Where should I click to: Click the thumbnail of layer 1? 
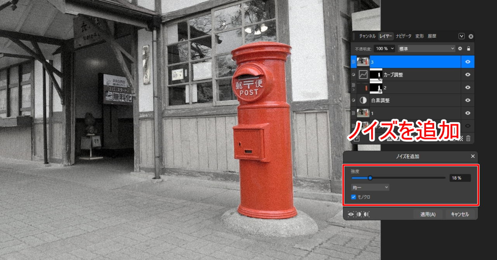coord(363,113)
